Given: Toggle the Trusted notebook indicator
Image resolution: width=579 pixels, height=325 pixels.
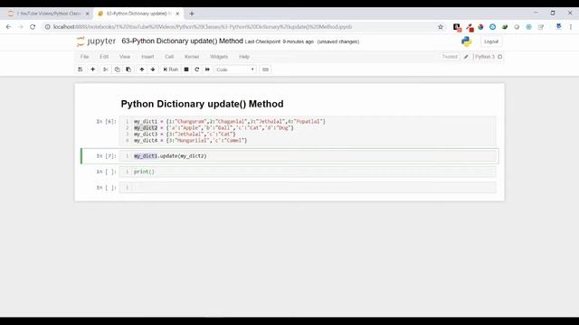Looking at the screenshot, I should 450,57.
